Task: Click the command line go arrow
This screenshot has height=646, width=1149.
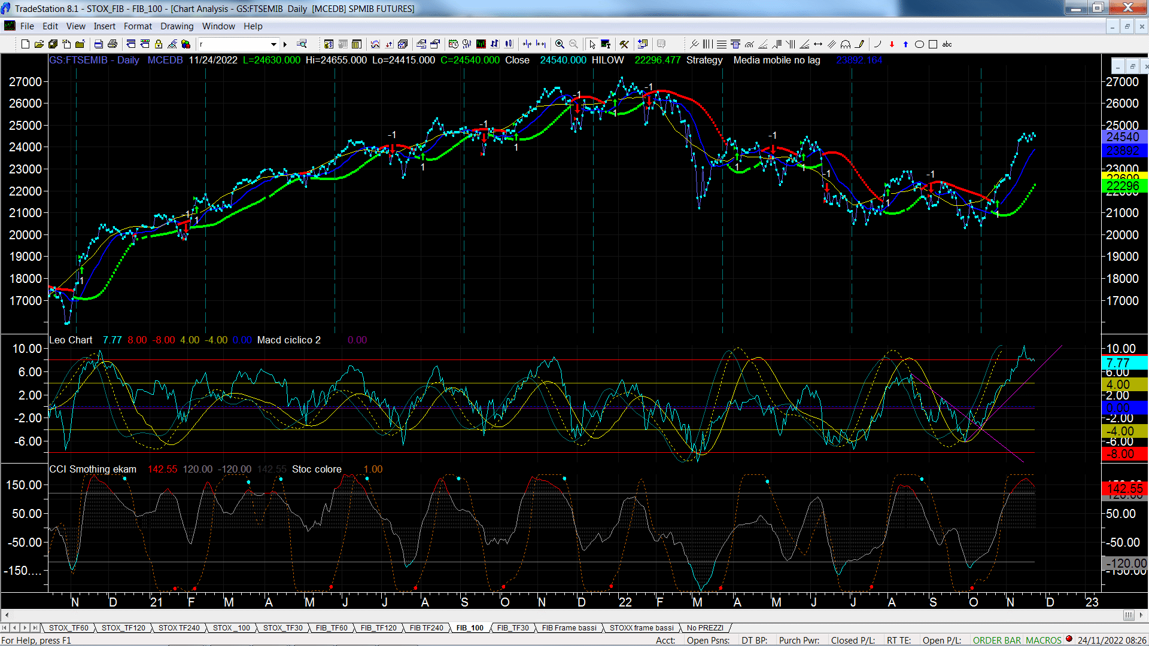Action: [x=285, y=44]
